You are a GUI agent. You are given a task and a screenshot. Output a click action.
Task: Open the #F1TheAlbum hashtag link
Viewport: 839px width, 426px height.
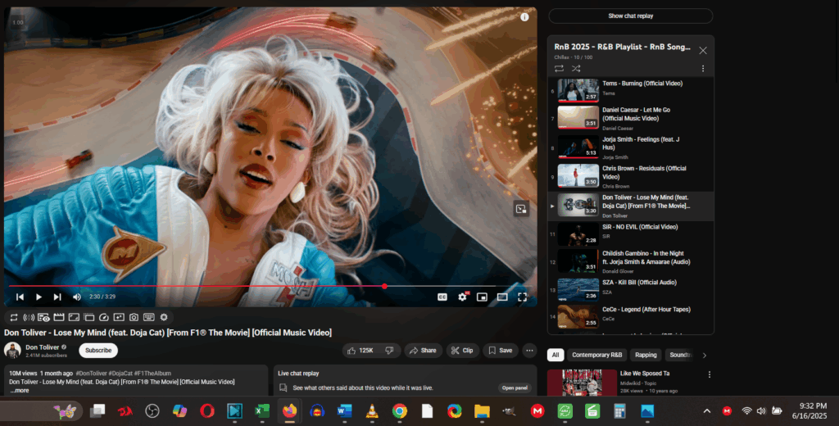153,374
